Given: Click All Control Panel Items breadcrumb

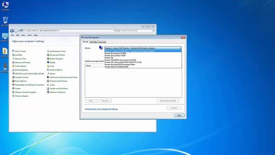Looking at the screenshot, I should click(48, 31).
